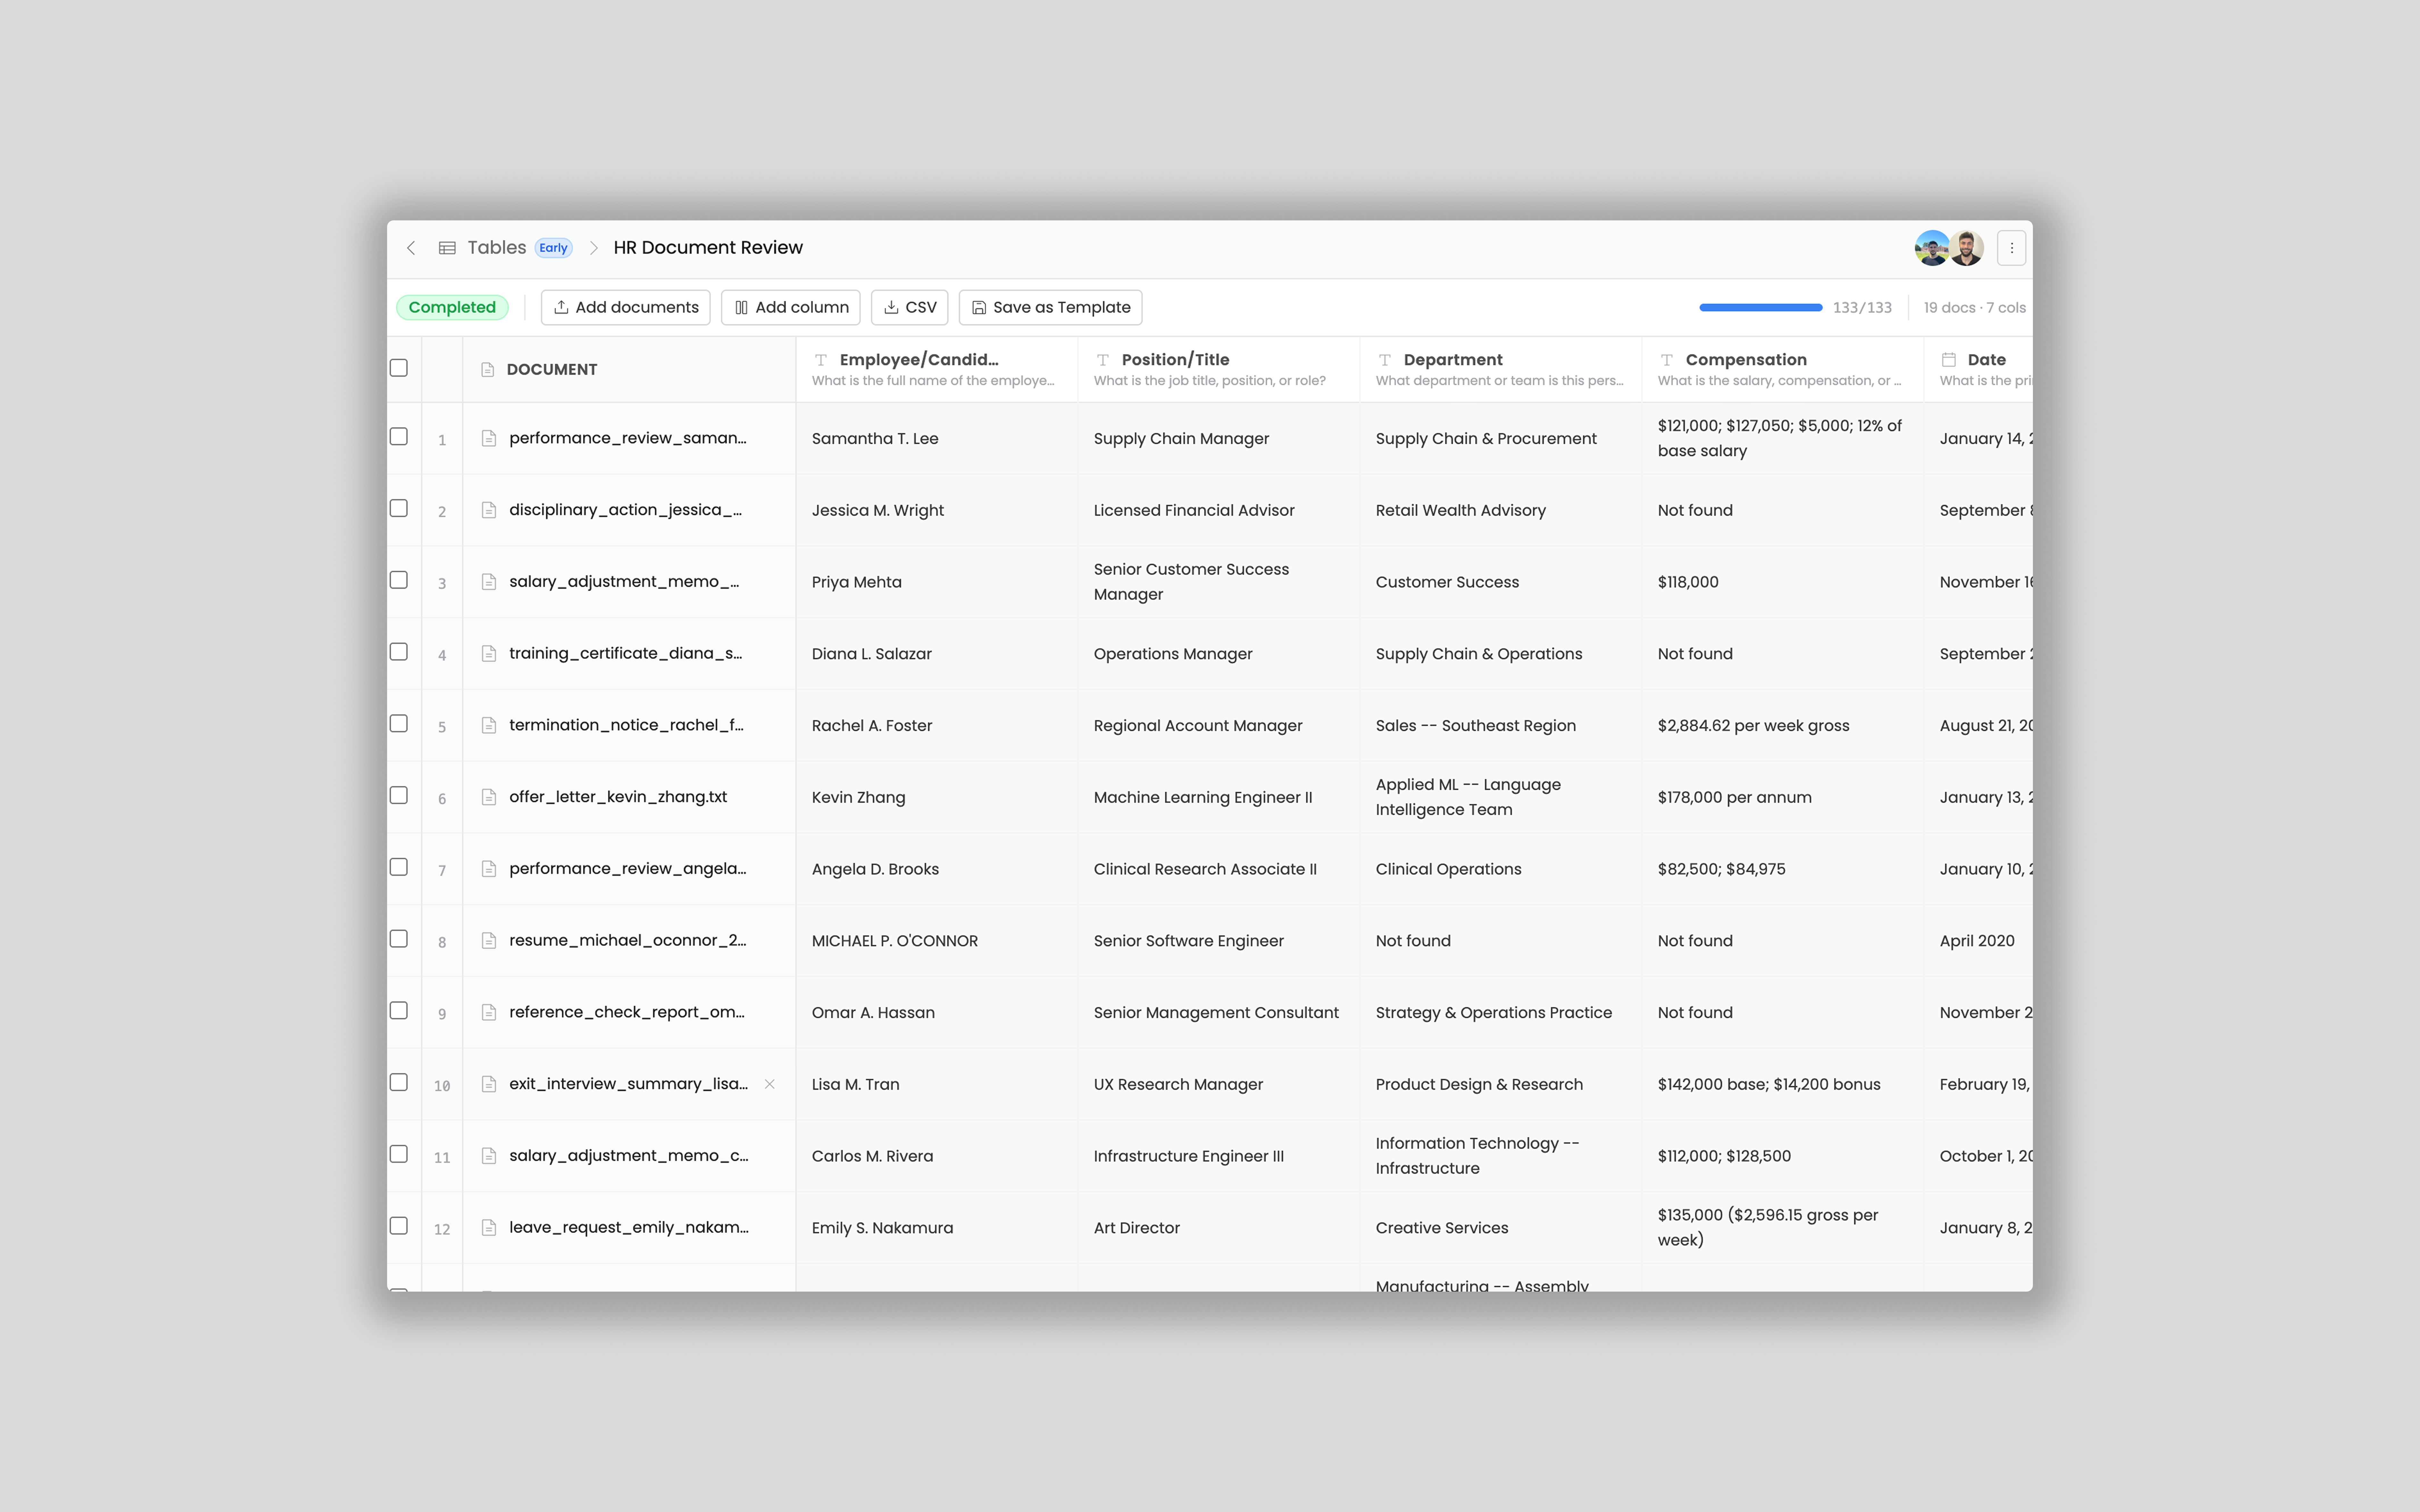Select row 8 checkbox for resume_michael_oconnor
Screen dimensions: 2420x1512
coord(399,939)
